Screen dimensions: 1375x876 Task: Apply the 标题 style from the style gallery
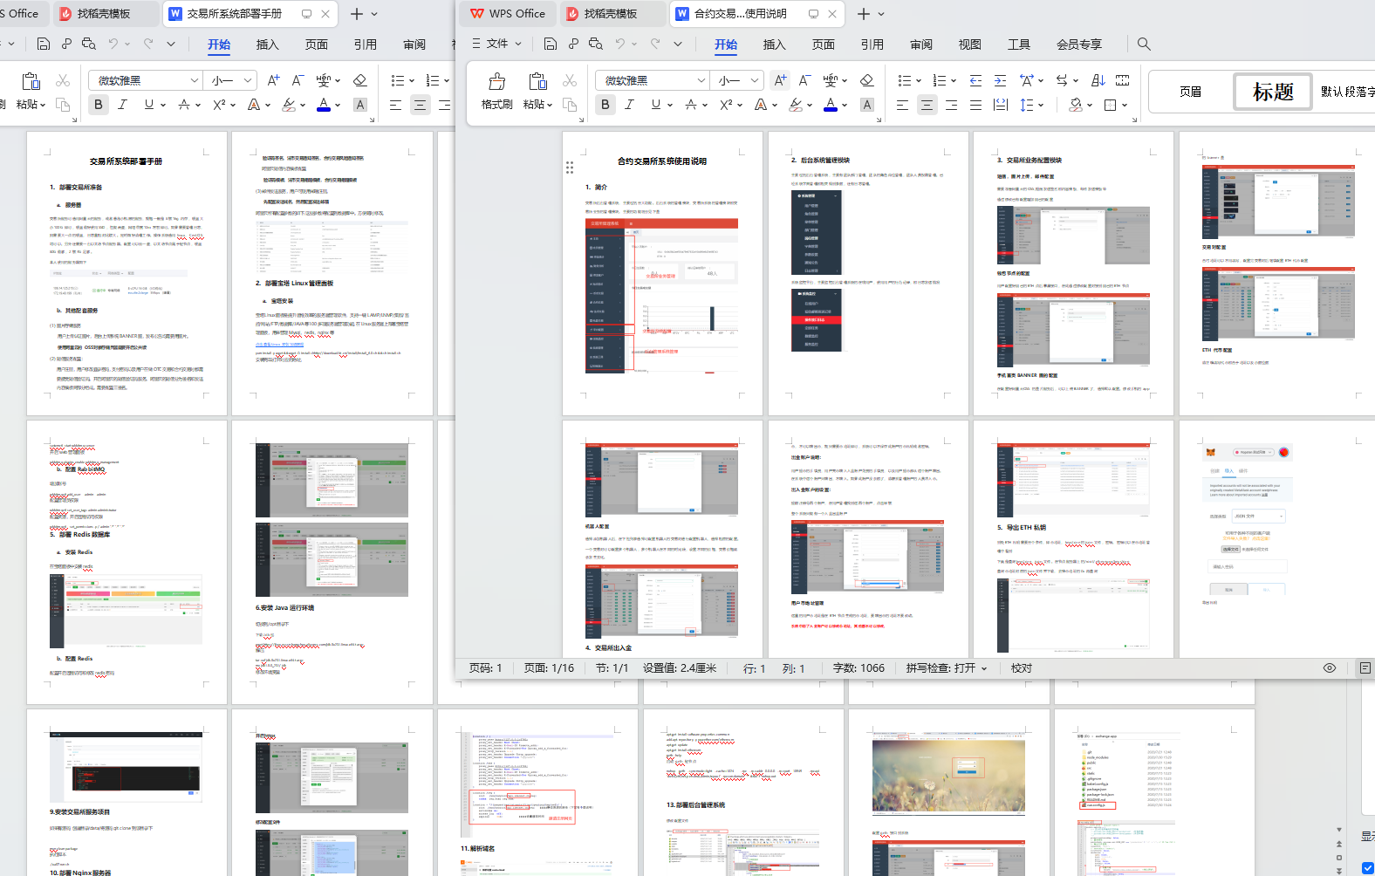point(1272,92)
